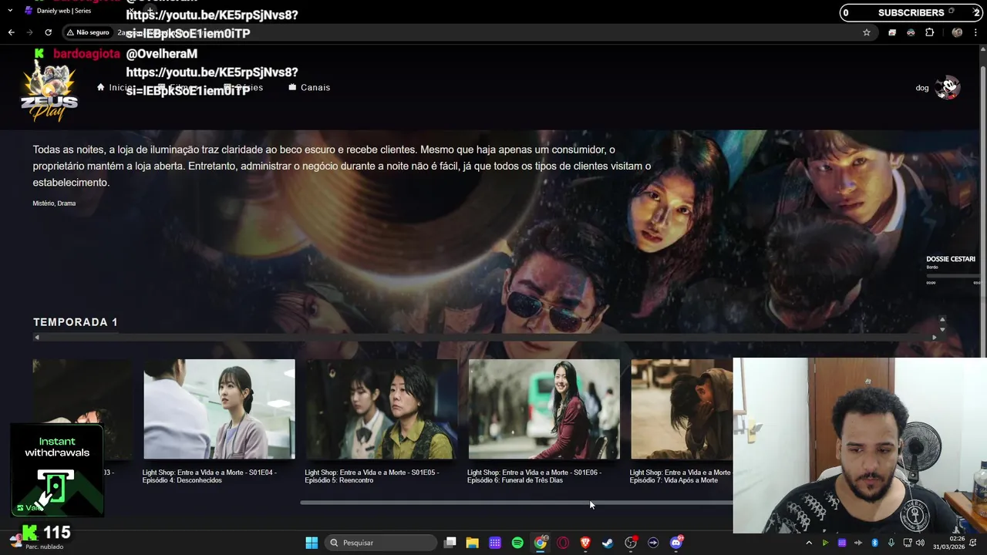Viewport: 987px width, 555px height.
Task: Open Brave browser from the taskbar
Action: click(585, 543)
